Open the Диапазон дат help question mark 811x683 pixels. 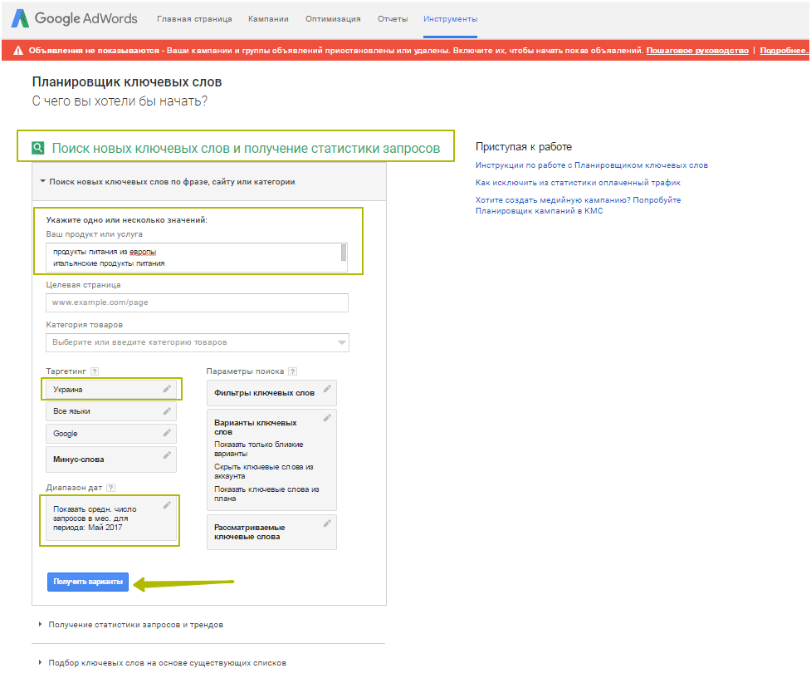click(x=110, y=488)
